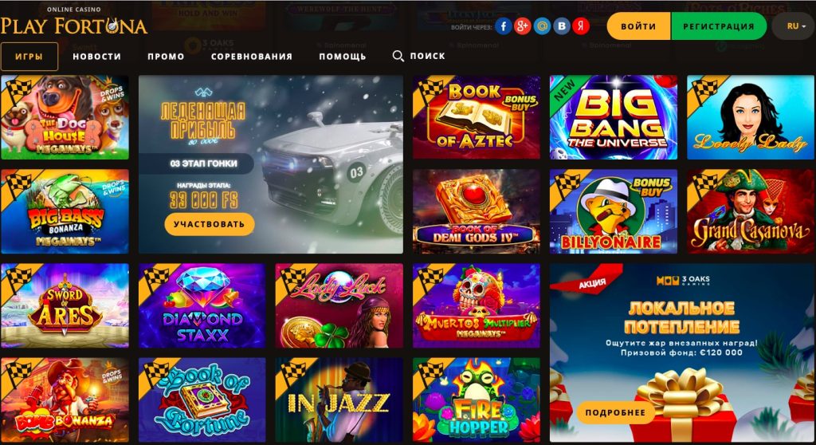
Task: Click the green РЕГИСТРАЦИЯ button
Action: 719,26
